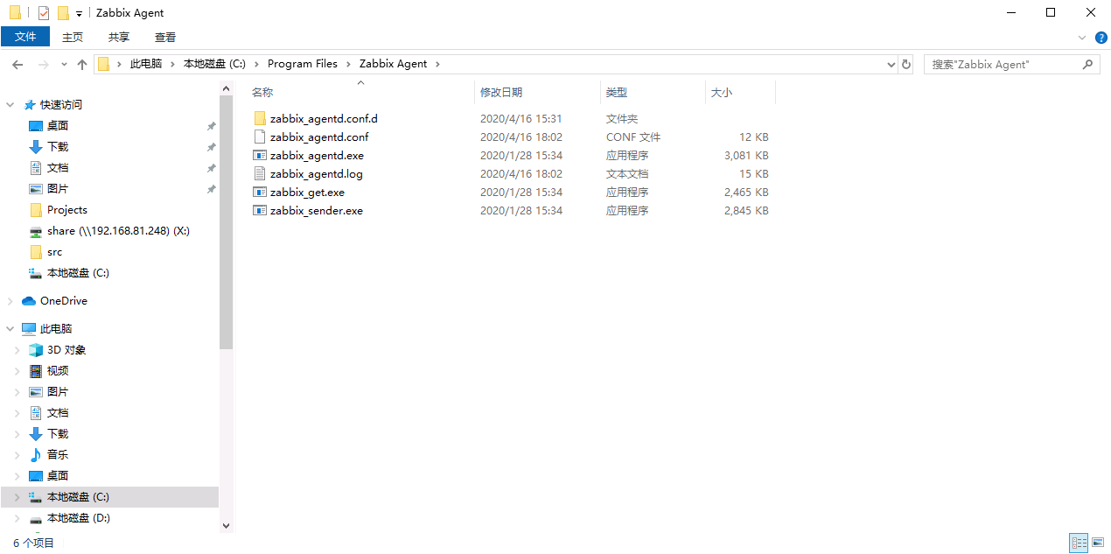Go up one folder level arrow
The height and width of the screenshot is (554, 1111).
pos(82,65)
